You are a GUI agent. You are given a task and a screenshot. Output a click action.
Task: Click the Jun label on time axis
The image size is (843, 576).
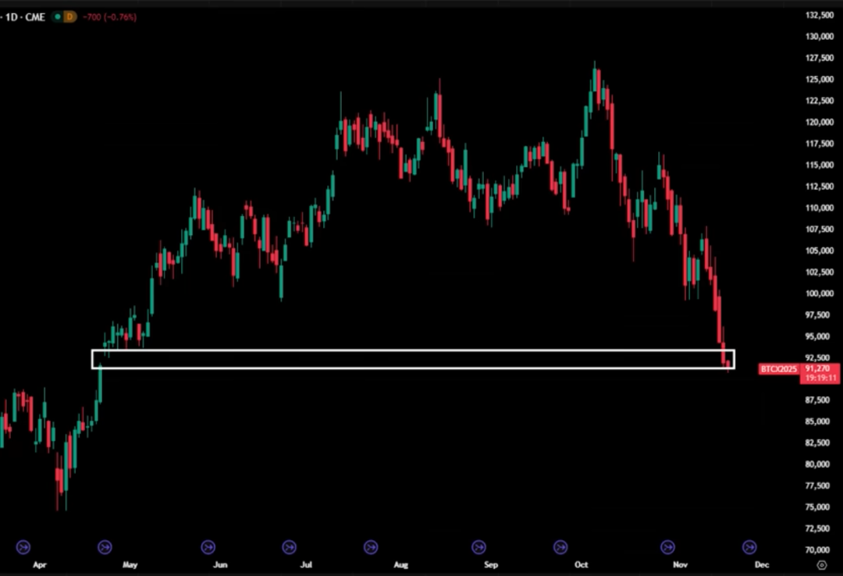[220, 565]
